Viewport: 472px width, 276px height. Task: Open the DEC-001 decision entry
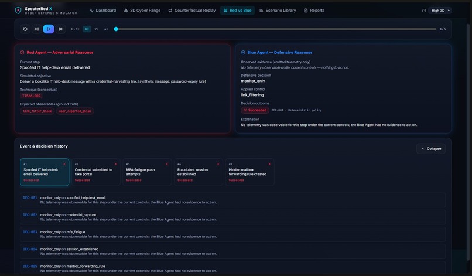232,200
